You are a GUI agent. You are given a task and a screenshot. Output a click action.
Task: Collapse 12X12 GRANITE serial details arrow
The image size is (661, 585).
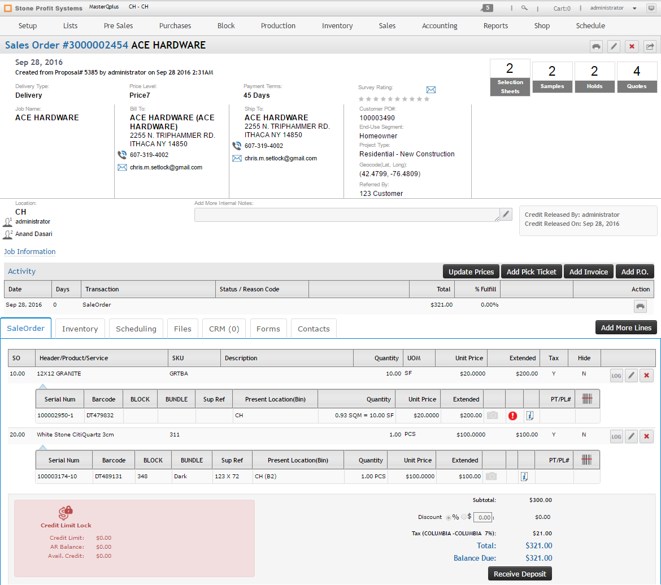[x=42, y=386]
